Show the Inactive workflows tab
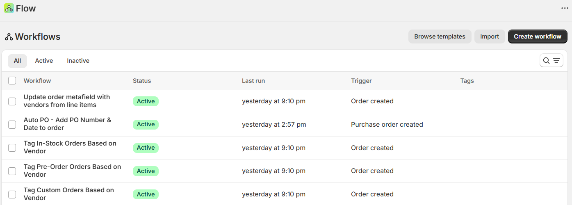Viewport: 572px width, 205px height. tap(78, 61)
